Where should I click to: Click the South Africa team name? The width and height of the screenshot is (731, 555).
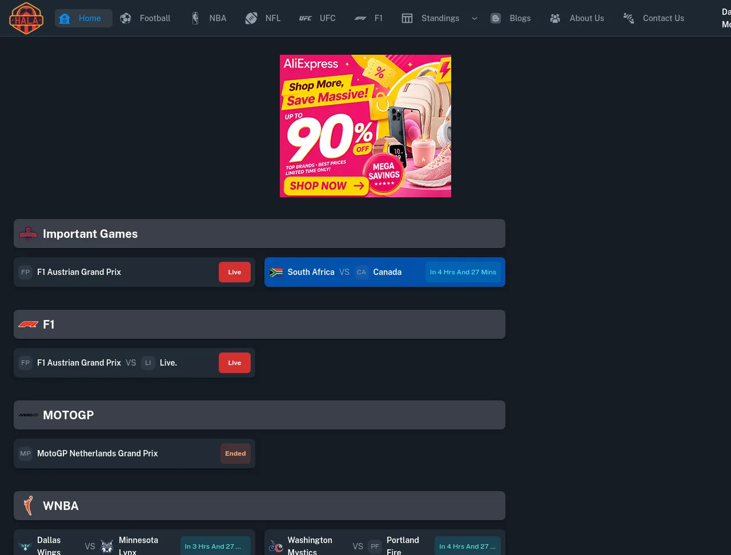tap(311, 272)
